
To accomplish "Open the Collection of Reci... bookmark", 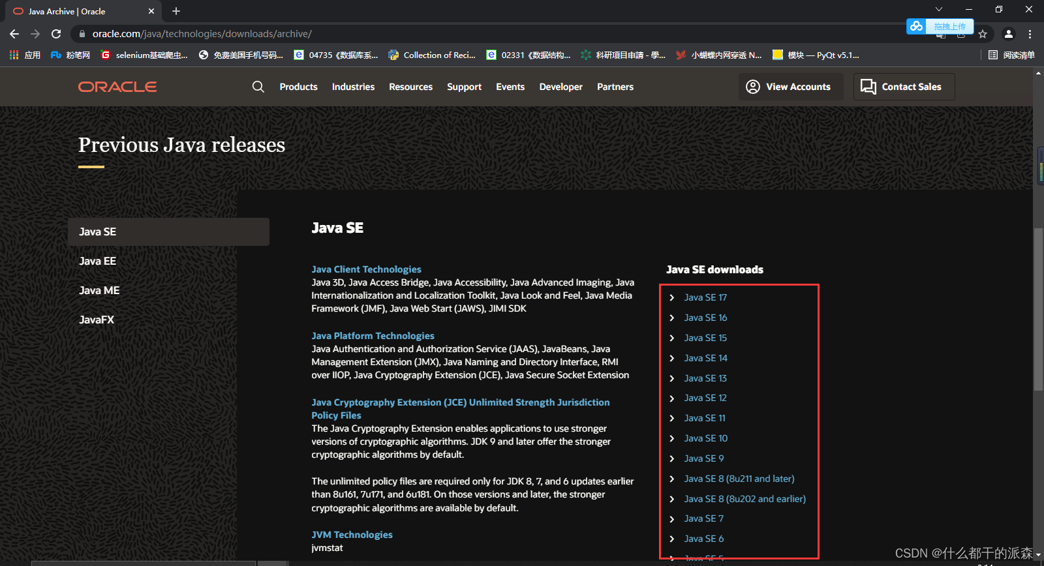I will pos(432,55).
